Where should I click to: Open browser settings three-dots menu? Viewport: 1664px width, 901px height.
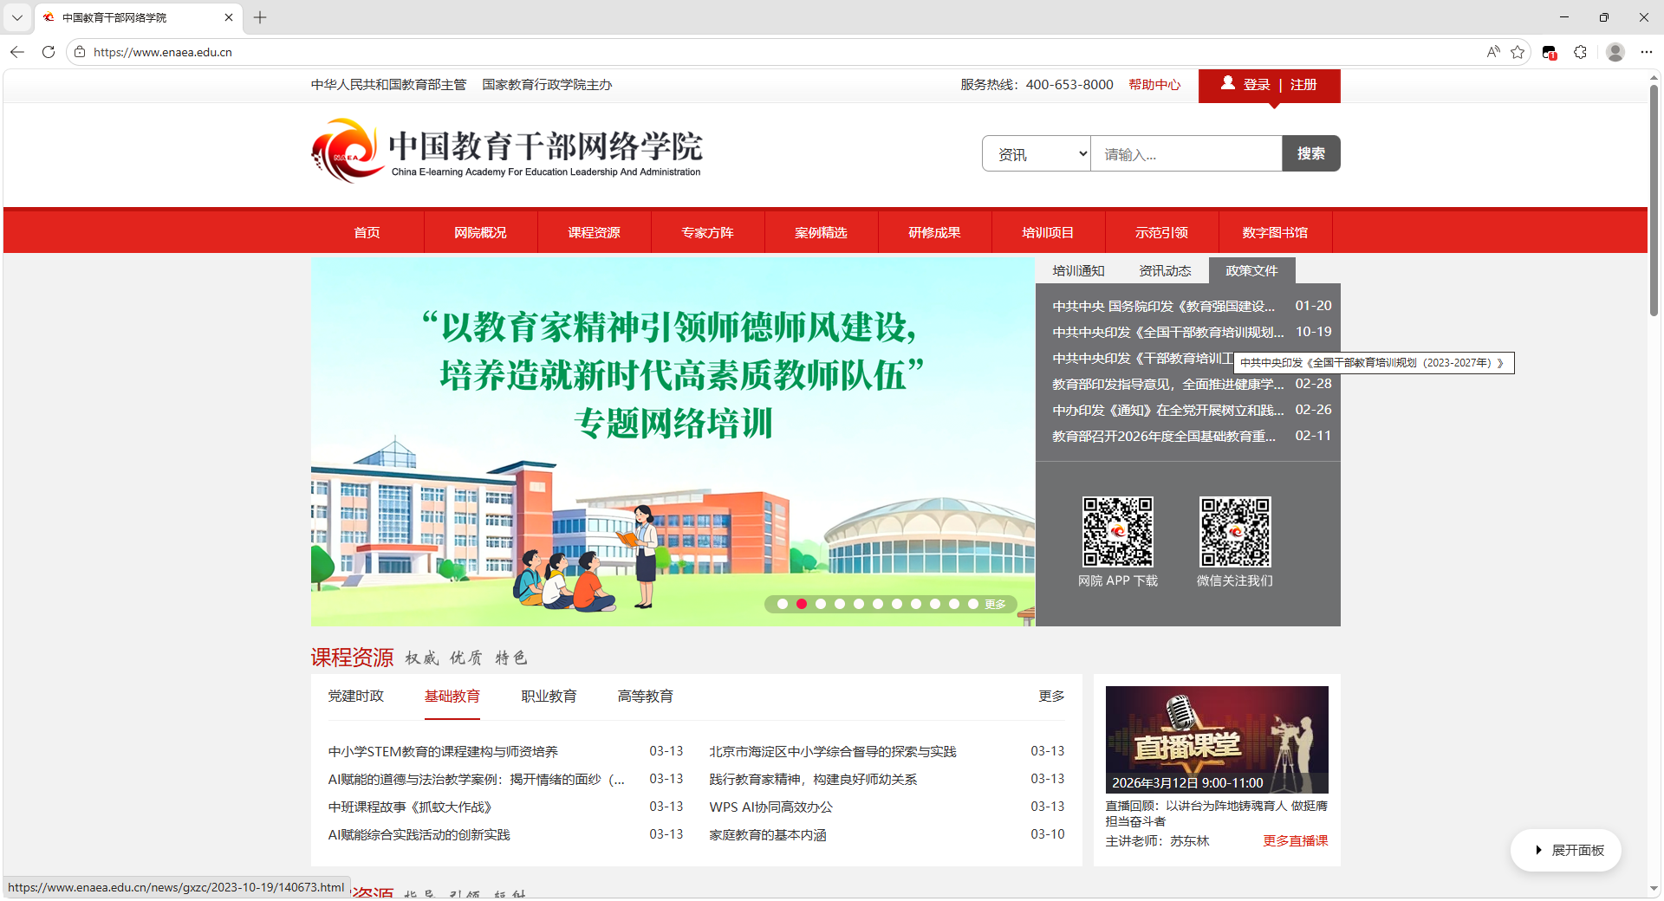(x=1646, y=52)
